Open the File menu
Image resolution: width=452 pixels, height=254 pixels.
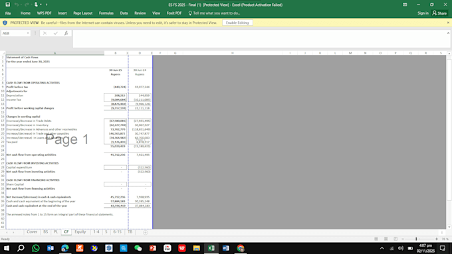[x=8, y=13]
